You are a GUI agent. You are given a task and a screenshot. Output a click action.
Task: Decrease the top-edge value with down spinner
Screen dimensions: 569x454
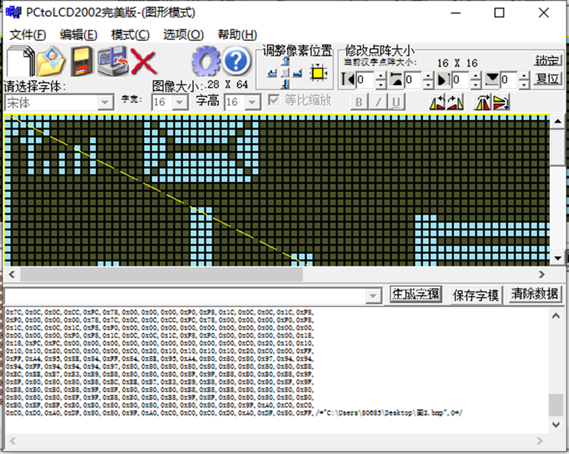428,85
